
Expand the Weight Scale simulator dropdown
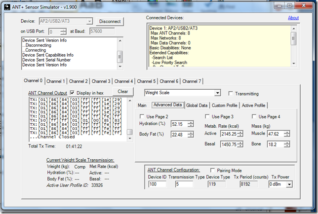(x=217, y=93)
